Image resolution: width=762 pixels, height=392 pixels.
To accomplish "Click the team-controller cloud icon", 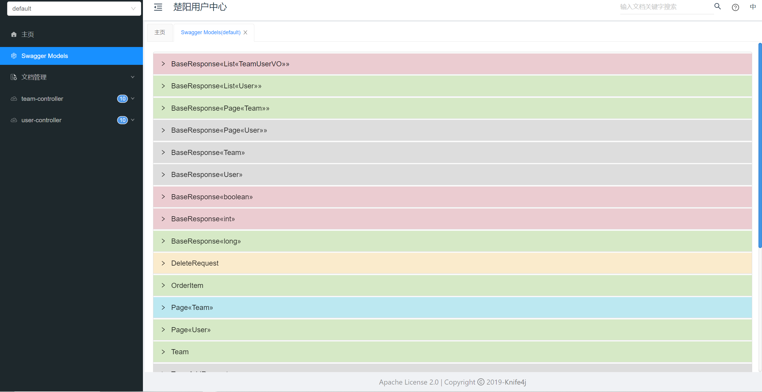I will [x=14, y=99].
